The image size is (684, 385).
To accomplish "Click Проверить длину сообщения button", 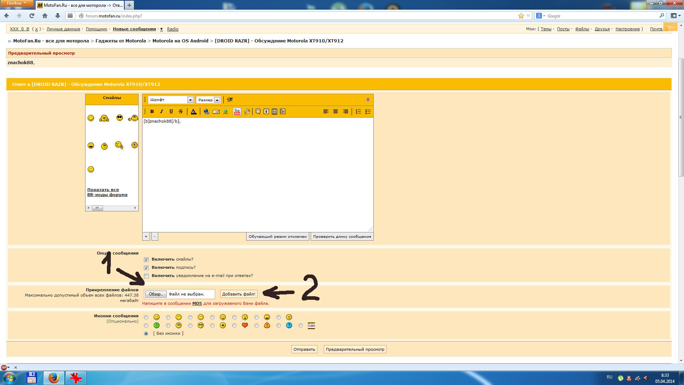I will pyautogui.click(x=342, y=236).
